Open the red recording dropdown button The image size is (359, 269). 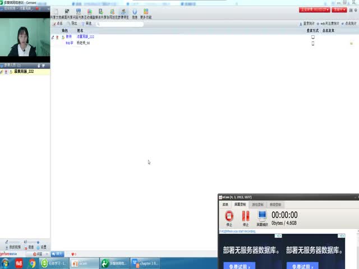point(339,10)
